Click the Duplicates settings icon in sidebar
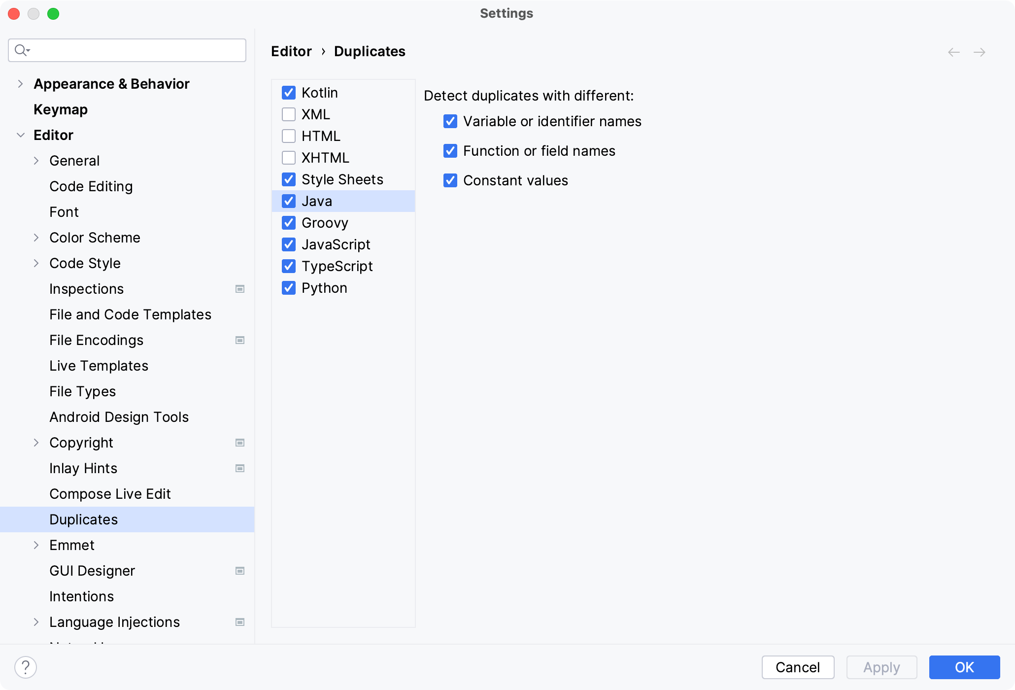This screenshot has width=1015, height=690. 83,519
